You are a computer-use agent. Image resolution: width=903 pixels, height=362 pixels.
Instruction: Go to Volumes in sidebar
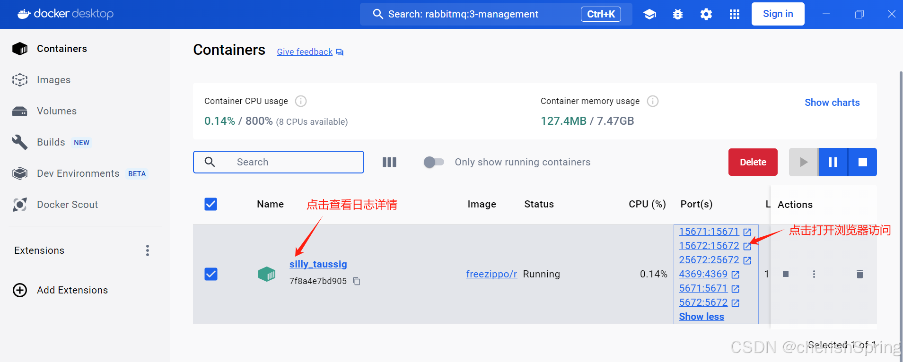tap(57, 111)
